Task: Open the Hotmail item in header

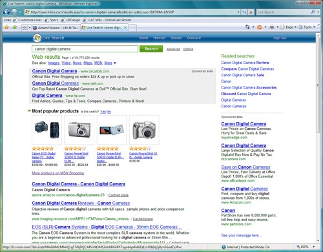Action: 159,38
